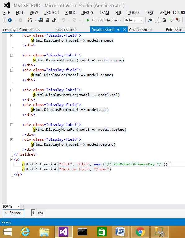Click the Comment selection toolbar icon
This screenshot has height=238, width=185.
point(171,20)
